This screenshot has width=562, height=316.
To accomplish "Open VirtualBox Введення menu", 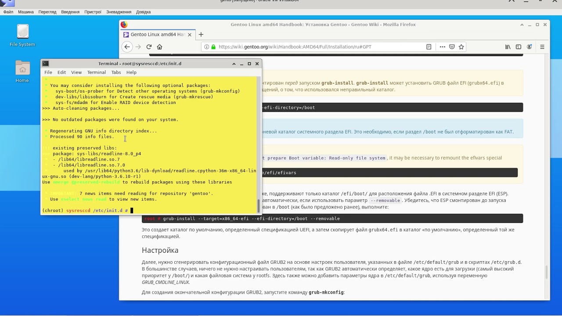I will click(x=70, y=12).
